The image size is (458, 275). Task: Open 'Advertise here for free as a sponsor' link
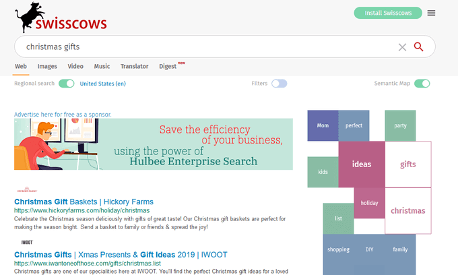point(63,115)
